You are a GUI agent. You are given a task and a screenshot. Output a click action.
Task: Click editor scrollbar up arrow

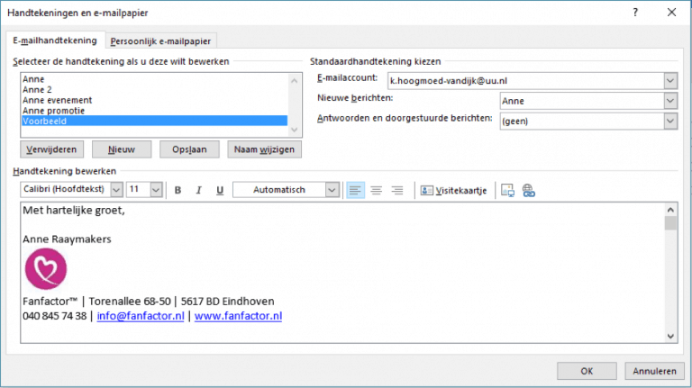point(670,210)
